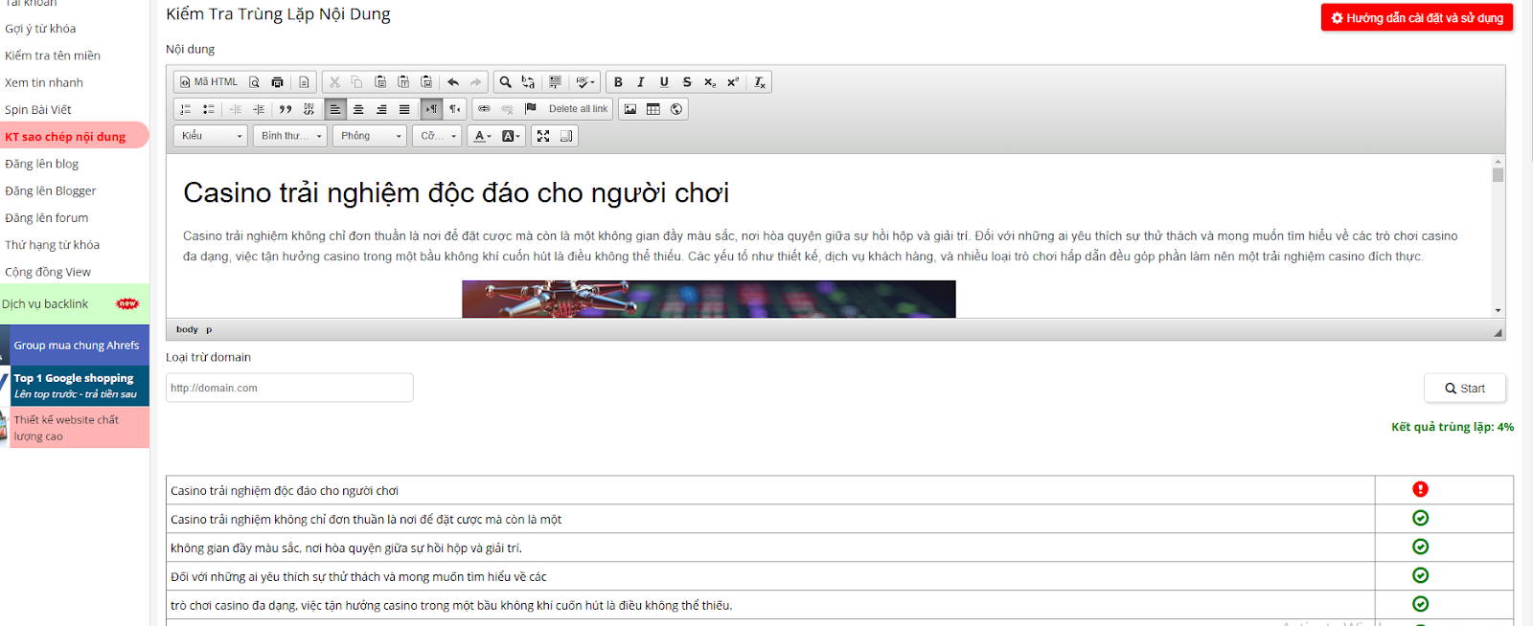Click the editor scrollbar down arrow
1533x626 pixels.
click(x=1498, y=310)
